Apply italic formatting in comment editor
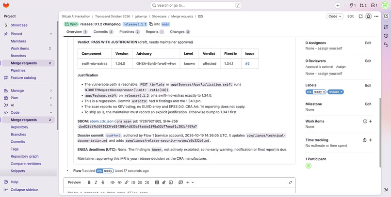Screen dimensions: 391x197 tap(96, 182)
